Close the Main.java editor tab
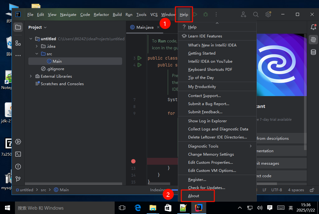This screenshot has width=319, height=214. click(158, 27)
